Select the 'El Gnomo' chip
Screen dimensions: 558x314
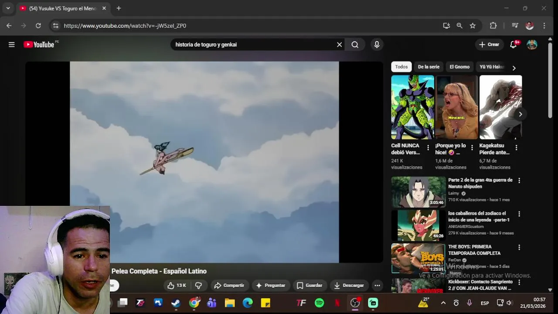click(459, 67)
